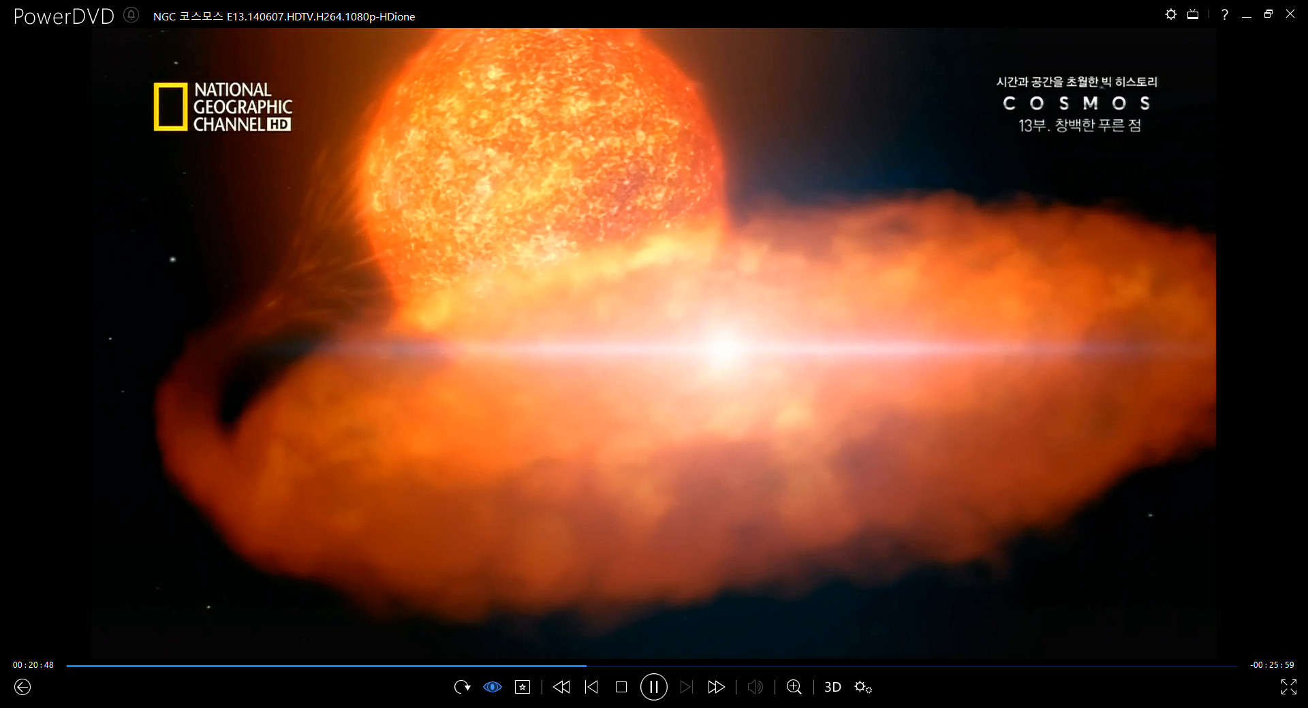Open help question mark
The height and width of the screenshot is (708, 1308).
point(1225,14)
